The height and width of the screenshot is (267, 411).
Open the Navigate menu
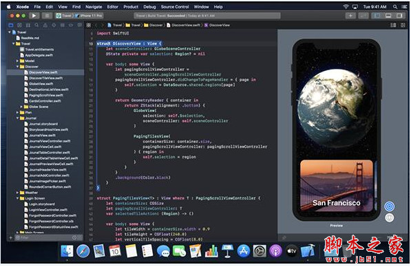94,7
